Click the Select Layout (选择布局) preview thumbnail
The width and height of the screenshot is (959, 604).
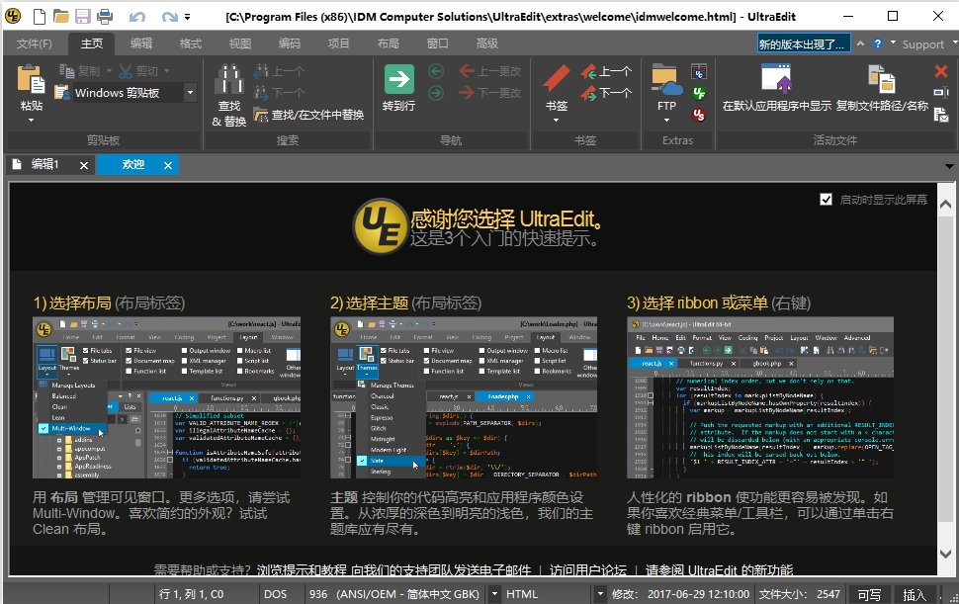[166, 397]
